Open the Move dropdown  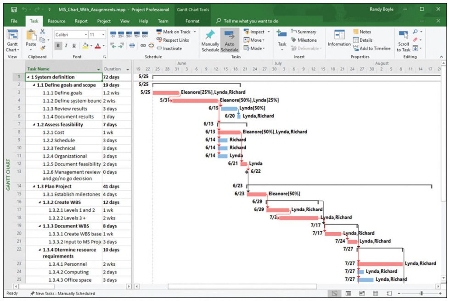(x=254, y=40)
